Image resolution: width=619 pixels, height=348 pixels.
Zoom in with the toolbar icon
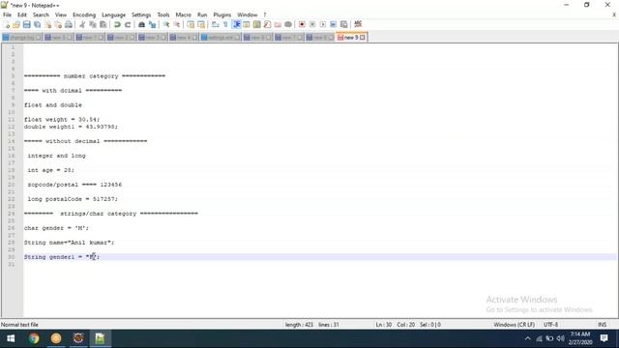click(166, 24)
